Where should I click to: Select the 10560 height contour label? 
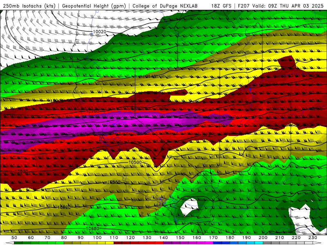click(114, 182)
